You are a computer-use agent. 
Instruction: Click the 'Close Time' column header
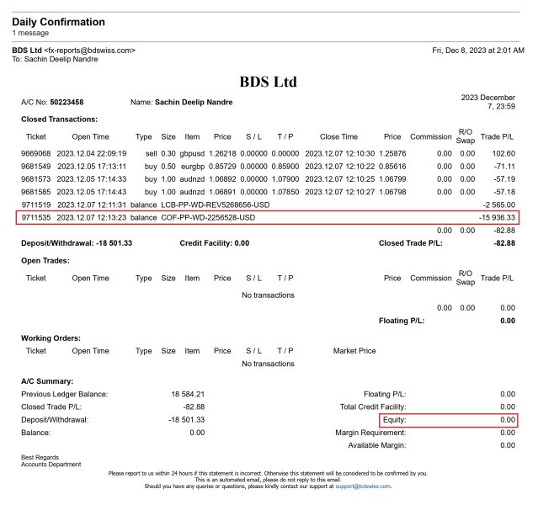338,136
